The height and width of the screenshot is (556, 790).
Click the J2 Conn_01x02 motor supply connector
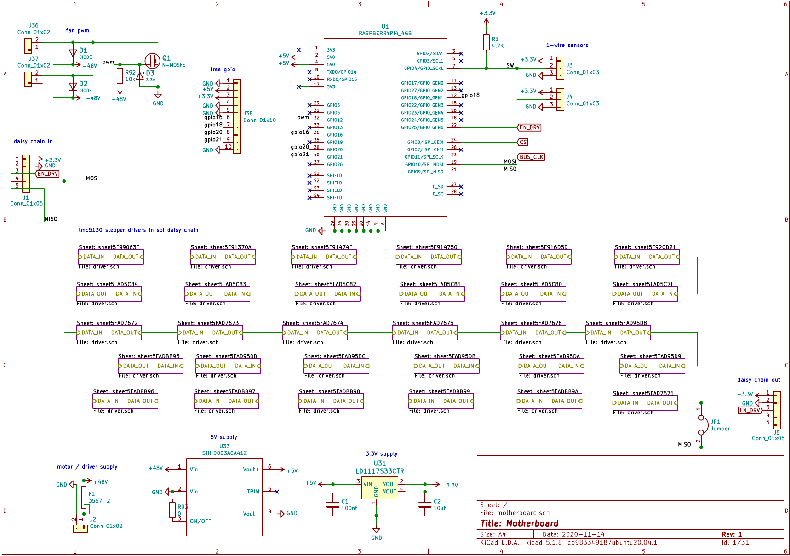click(x=80, y=529)
